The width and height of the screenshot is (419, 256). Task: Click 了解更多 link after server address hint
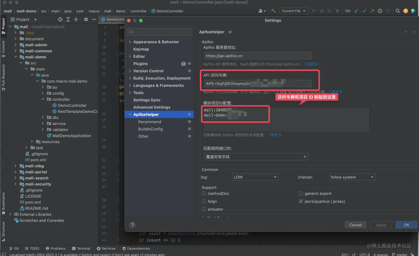pos(310,64)
